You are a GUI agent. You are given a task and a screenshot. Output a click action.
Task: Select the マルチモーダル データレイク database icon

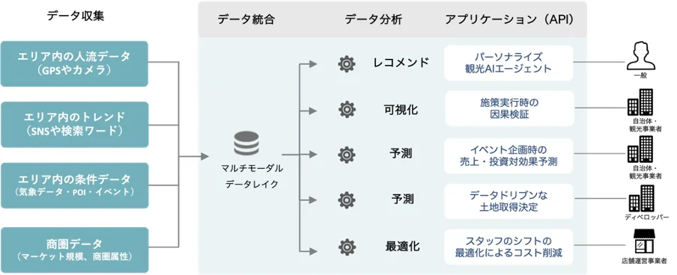pyautogui.click(x=246, y=143)
